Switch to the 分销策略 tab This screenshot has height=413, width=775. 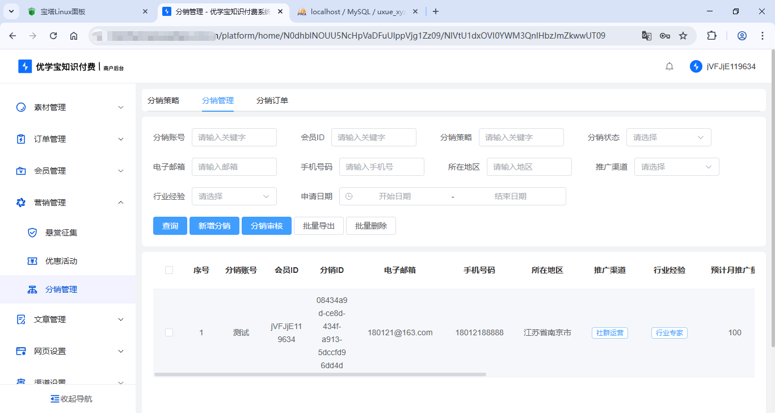163,100
